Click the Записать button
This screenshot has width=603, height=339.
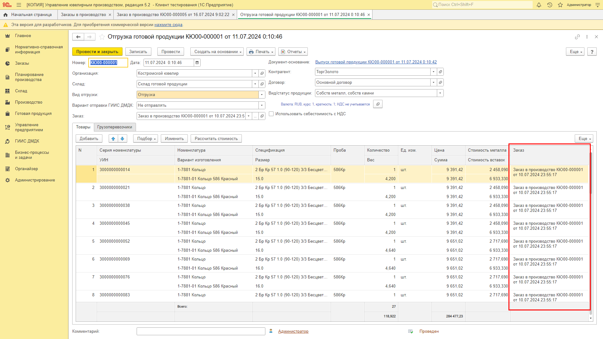(138, 52)
